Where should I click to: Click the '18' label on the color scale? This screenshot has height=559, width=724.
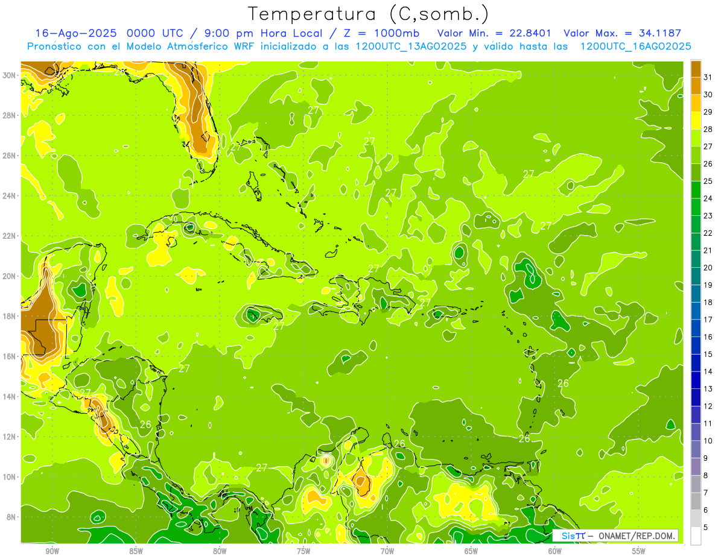[x=708, y=302]
